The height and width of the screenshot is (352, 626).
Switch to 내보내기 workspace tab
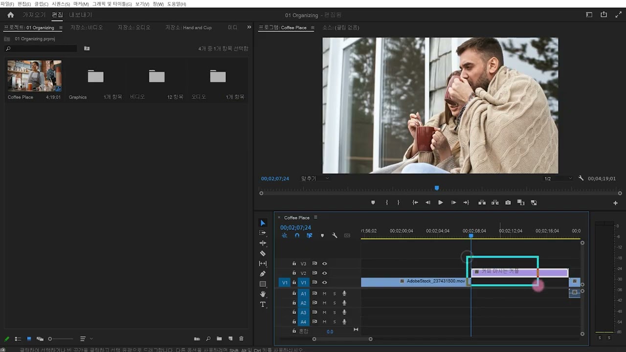coord(80,15)
